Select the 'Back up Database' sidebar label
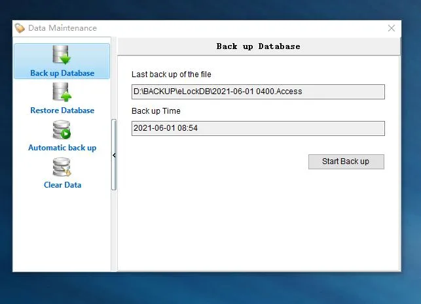The width and height of the screenshot is (421, 304). pos(62,73)
